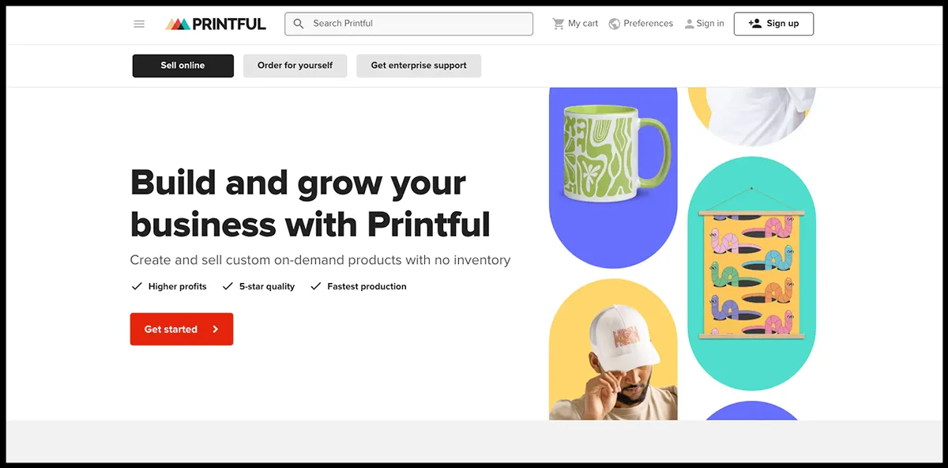Click the Get started button
This screenshot has width=948, height=468.
click(x=182, y=330)
